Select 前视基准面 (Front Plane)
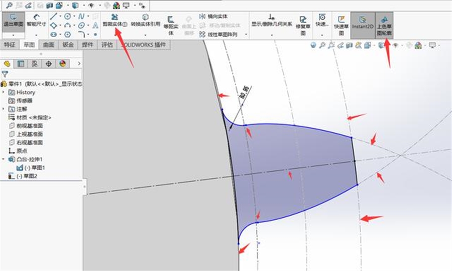 pos(26,126)
